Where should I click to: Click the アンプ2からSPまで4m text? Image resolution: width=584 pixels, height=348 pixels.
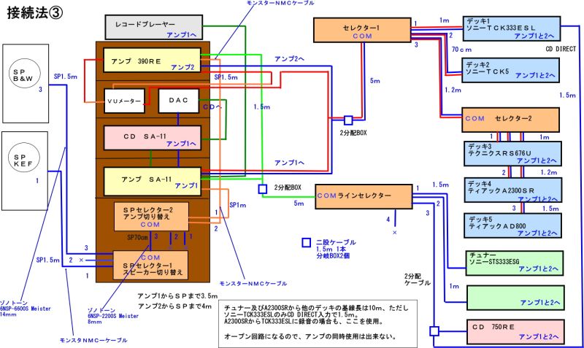click(174, 306)
